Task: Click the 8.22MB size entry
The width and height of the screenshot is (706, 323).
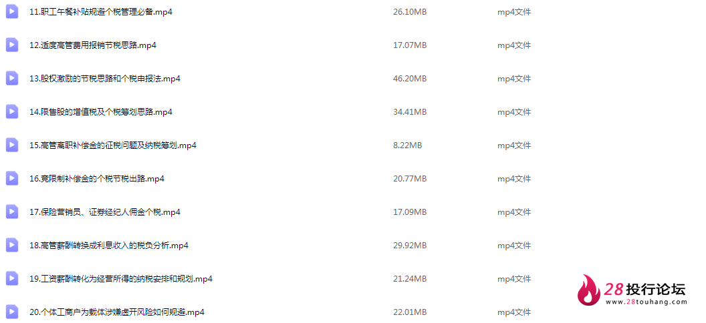Action: 407,145
